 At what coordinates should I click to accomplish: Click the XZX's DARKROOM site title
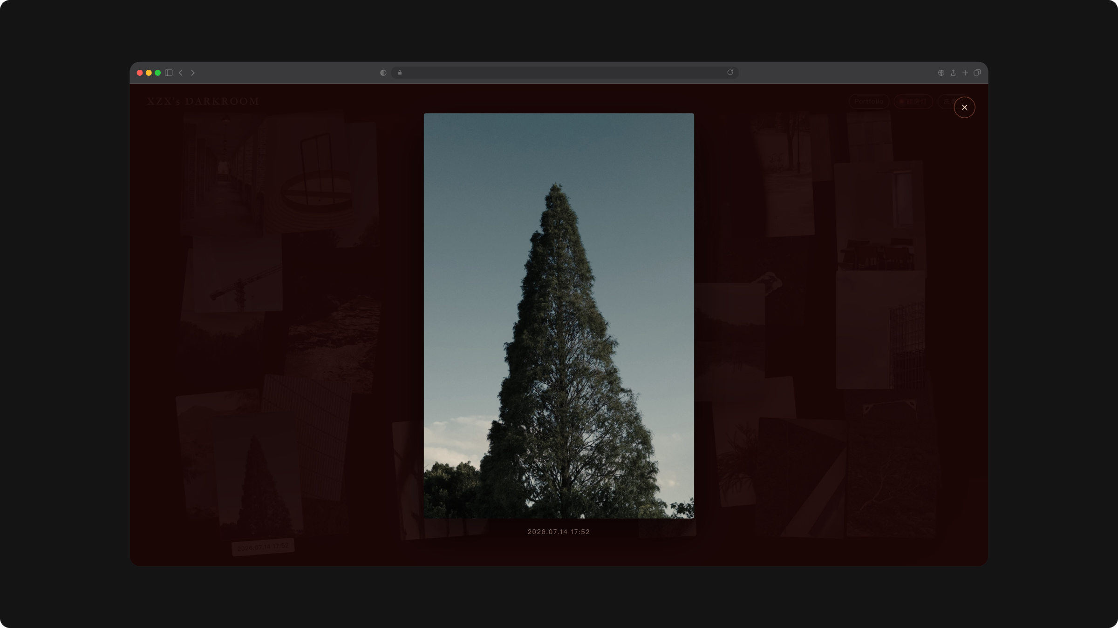(x=203, y=101)
